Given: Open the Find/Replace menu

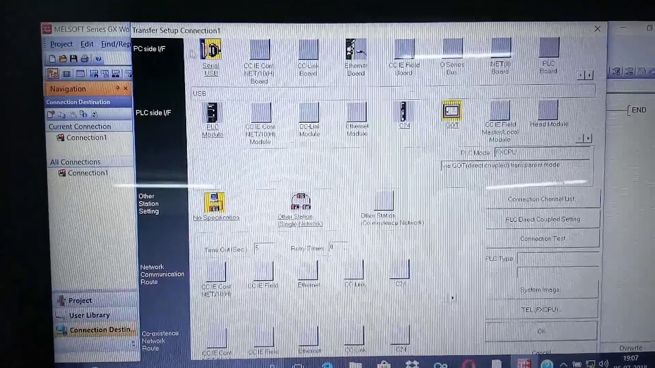Looking at the screenshot, I should (116, 44).
